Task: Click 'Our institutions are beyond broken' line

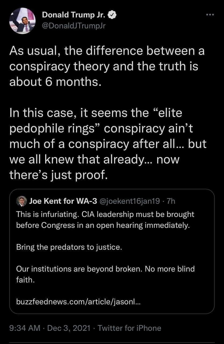Action: click(79, 268)
